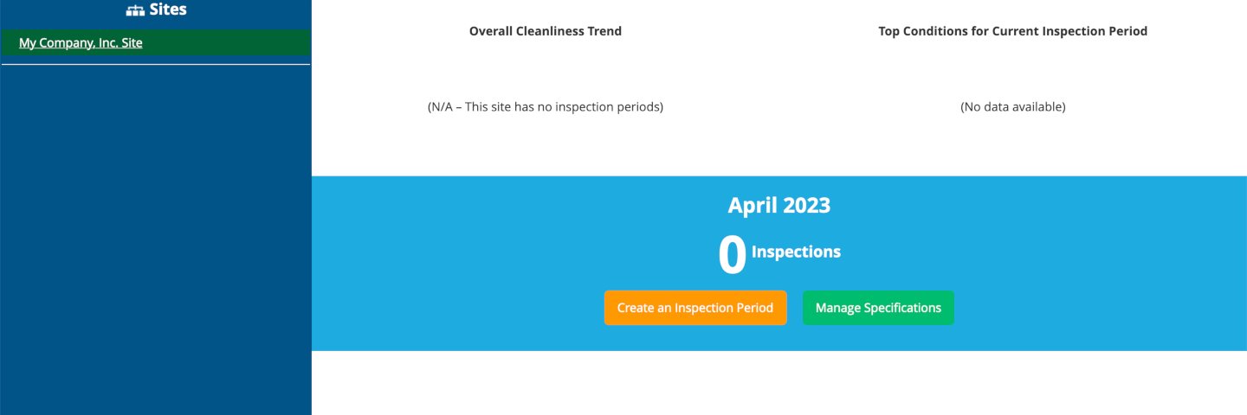Click the Sites heading text
This screenshot has height=415, width=1247.
coord(168,10)
